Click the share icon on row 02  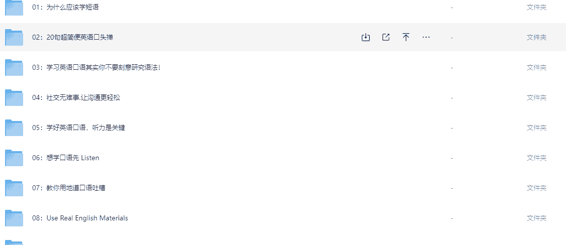(386, 37)
